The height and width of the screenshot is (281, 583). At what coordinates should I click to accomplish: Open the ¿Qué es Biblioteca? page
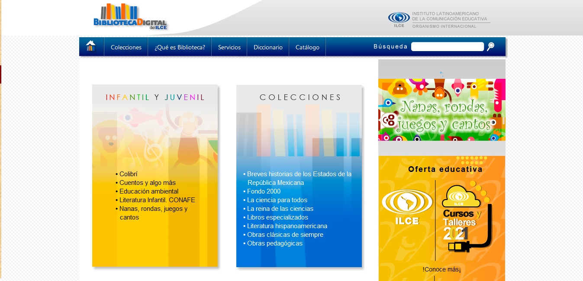(179, 47)
